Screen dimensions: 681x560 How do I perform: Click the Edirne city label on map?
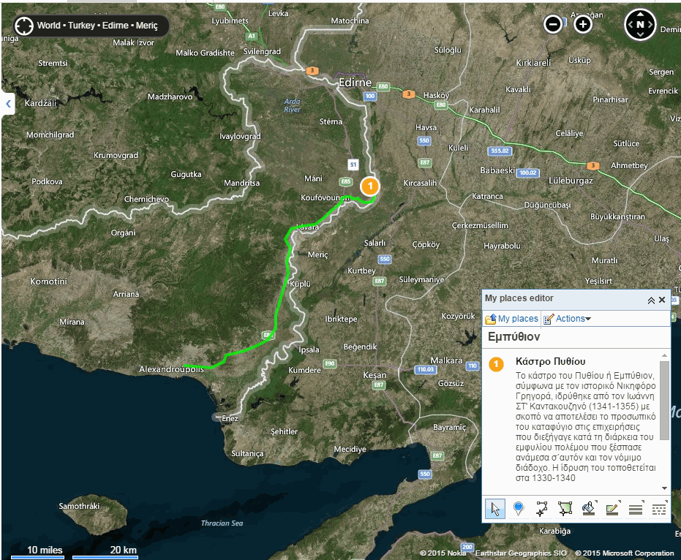tap(355, 83)
